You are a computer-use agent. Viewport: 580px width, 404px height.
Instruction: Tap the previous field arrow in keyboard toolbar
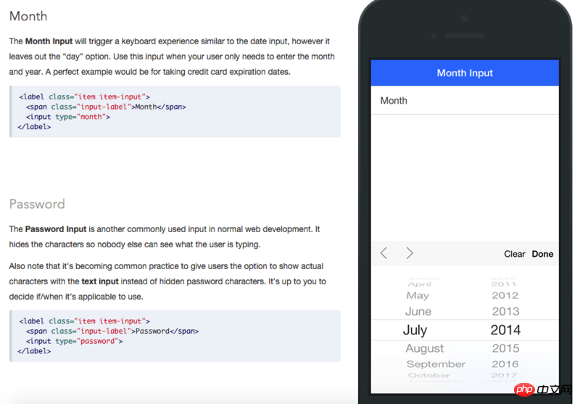click(x=384, y=253)
